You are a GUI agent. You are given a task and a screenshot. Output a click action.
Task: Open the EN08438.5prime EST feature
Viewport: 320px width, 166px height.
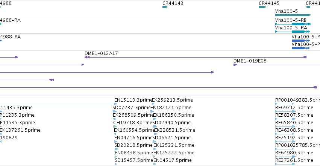point(116,157)
